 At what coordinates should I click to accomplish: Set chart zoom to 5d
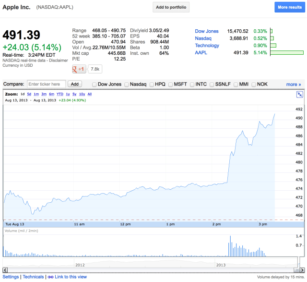coord(29,94)
